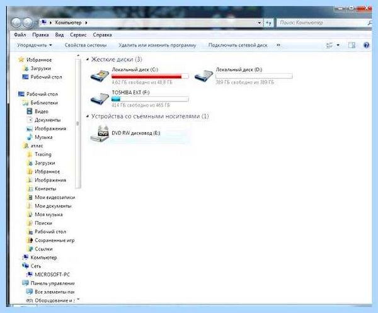This screenshot has height=313, width=378.
Task: Click the navigation pane scrollbar
Action: (x=78, y=123)
